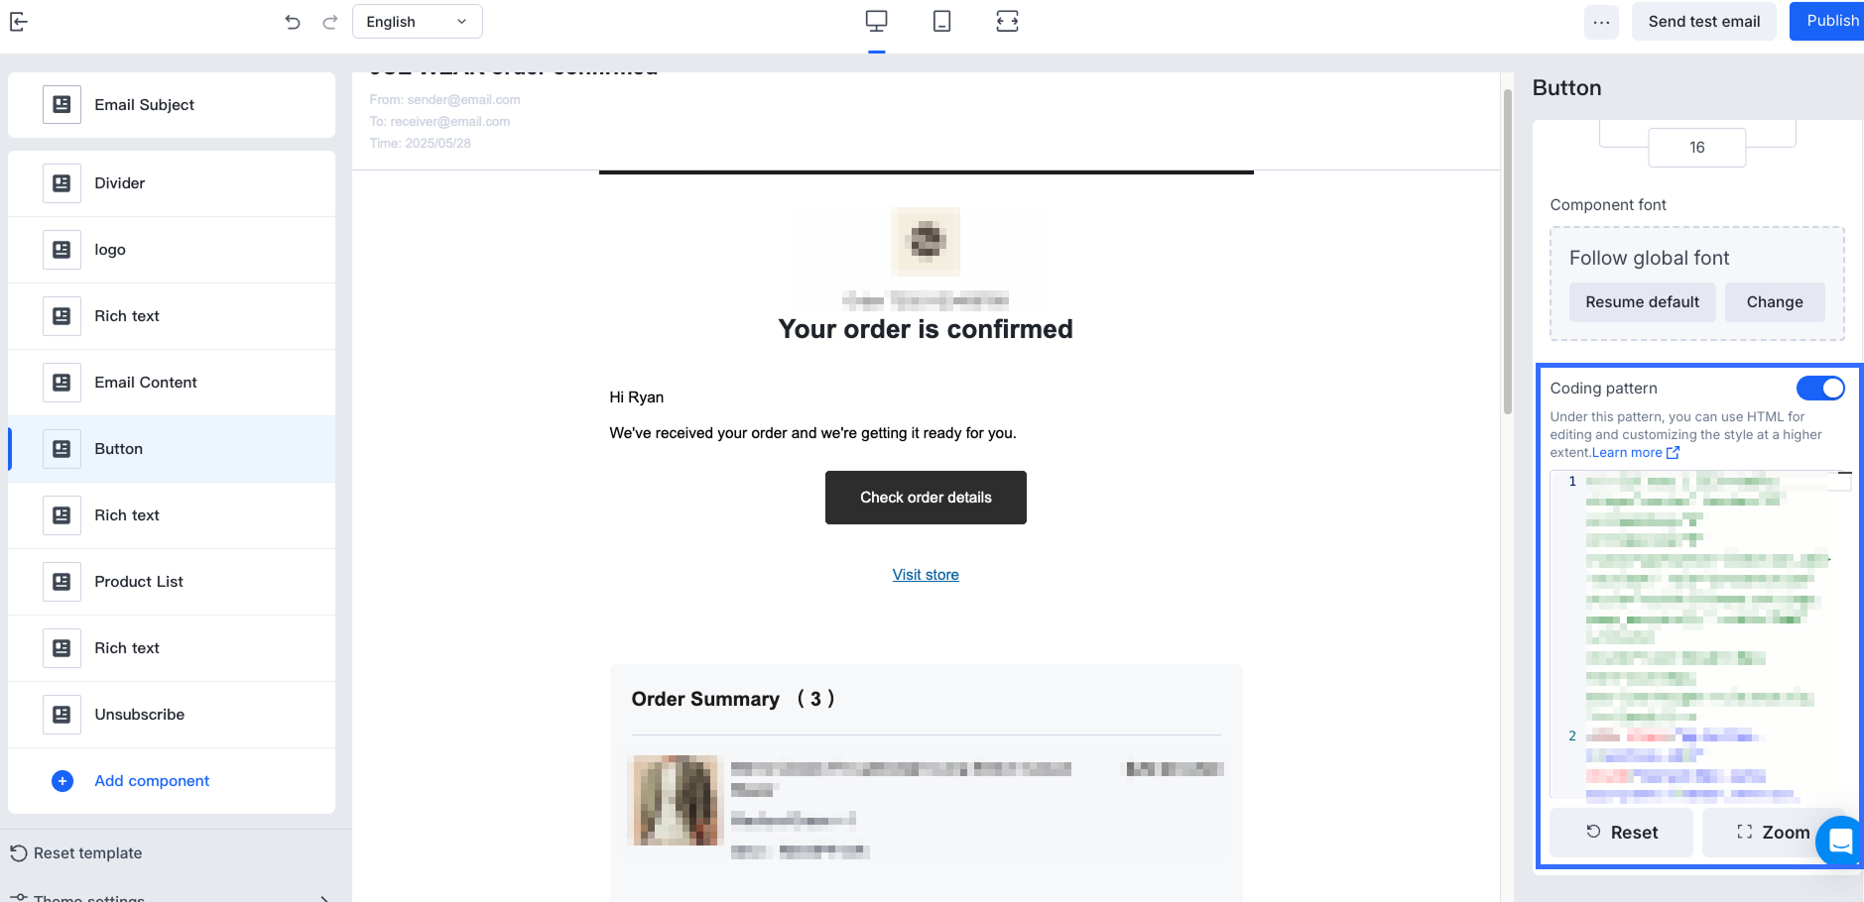Undo the last change
The height and width of the screenshot is (902, 1864).
pos(292,22)
